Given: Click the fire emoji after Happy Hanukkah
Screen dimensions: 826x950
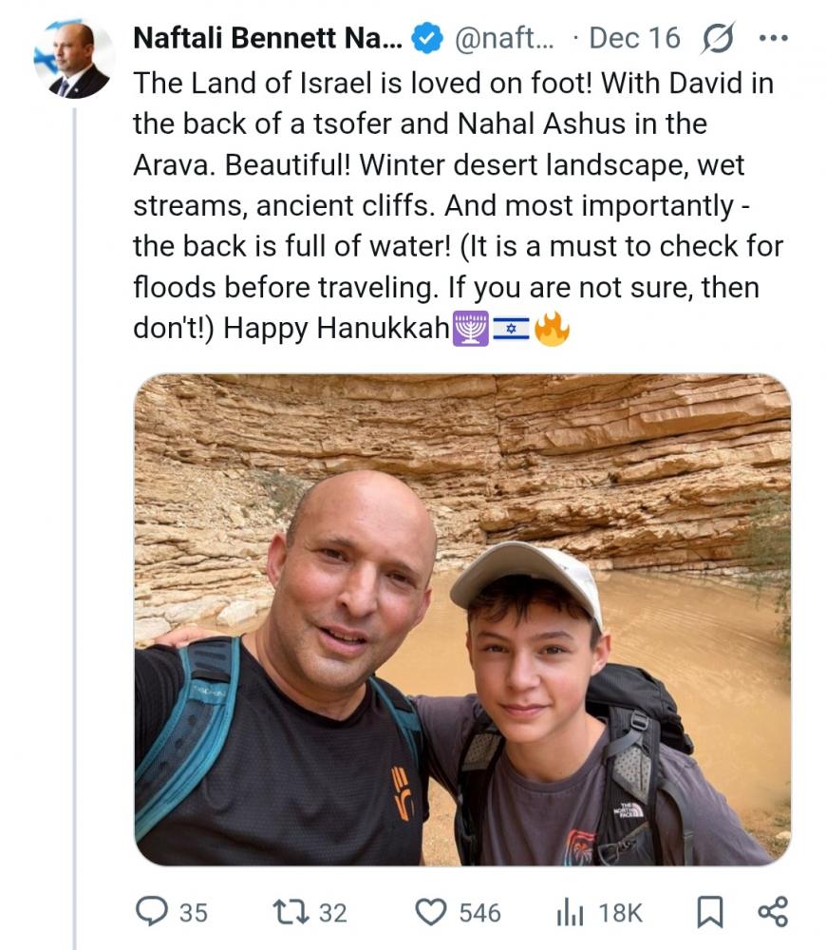Looking at the screenshot, I should tap(552, 329).
